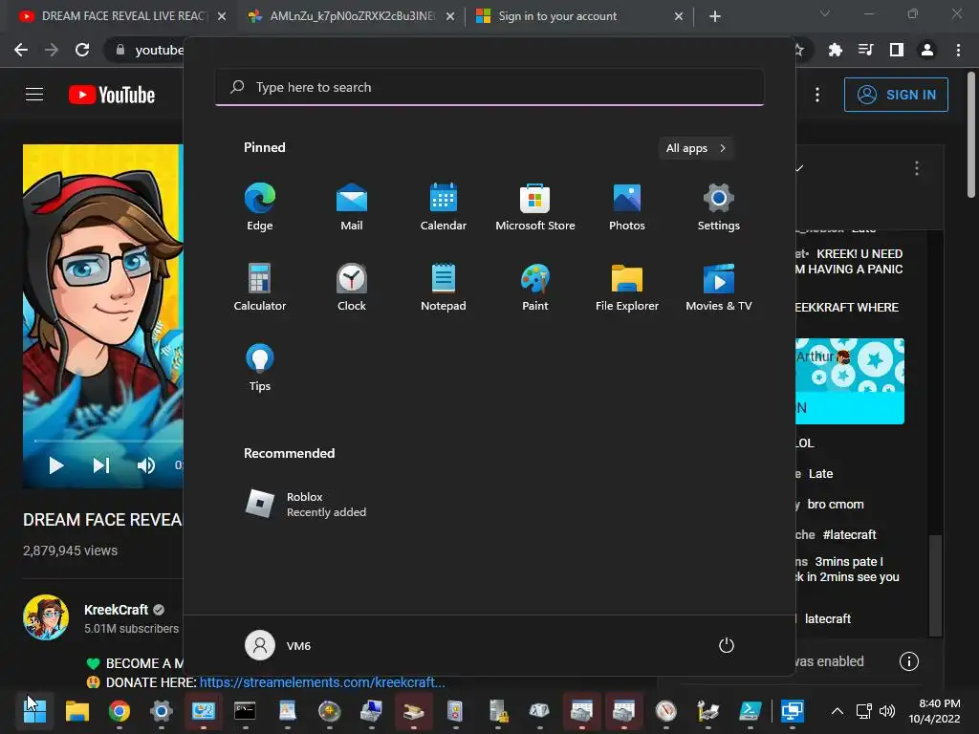Open Chrome extensions puzzle icon

point(835,50)
